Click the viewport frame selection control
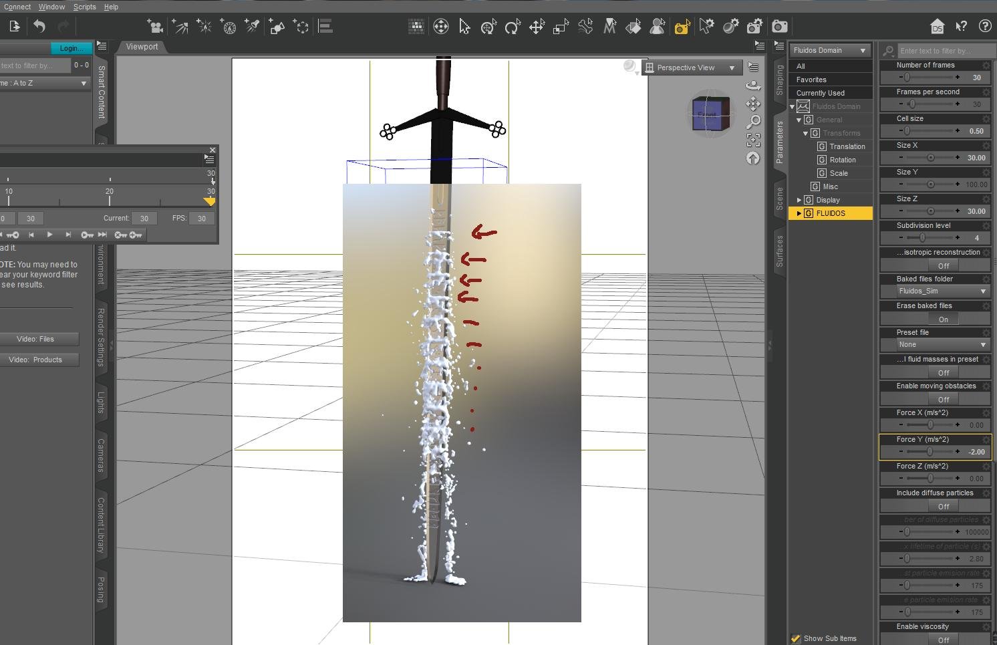Screen dimensions: 997x645 point(753,140)
